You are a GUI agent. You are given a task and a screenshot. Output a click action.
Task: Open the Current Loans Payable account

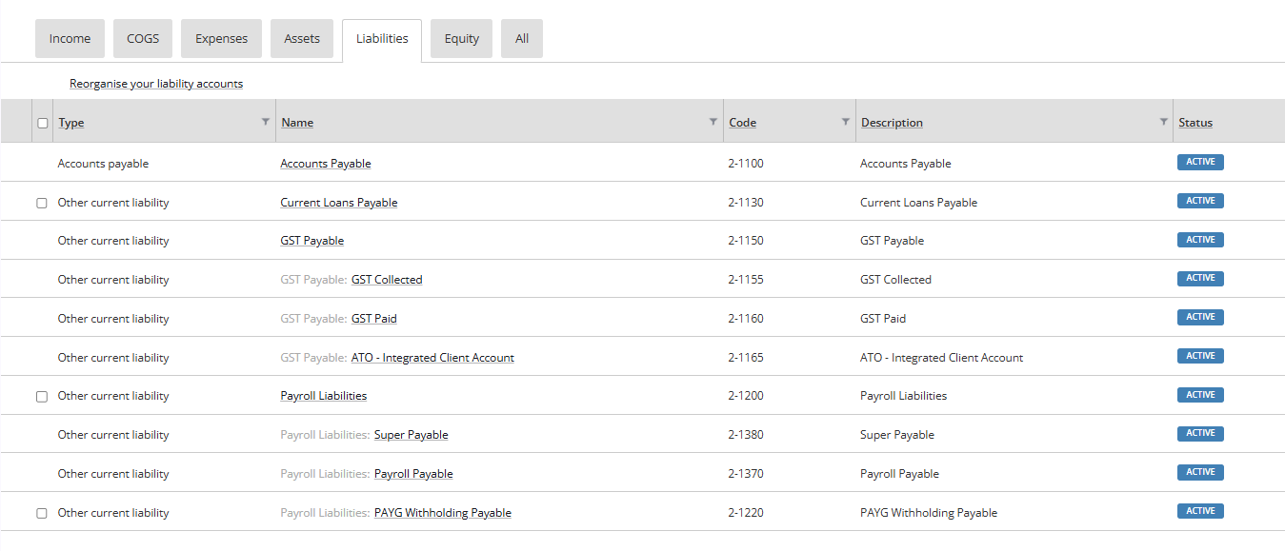point(339,203)
